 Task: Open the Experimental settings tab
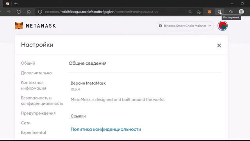click(x=34, y=132)
